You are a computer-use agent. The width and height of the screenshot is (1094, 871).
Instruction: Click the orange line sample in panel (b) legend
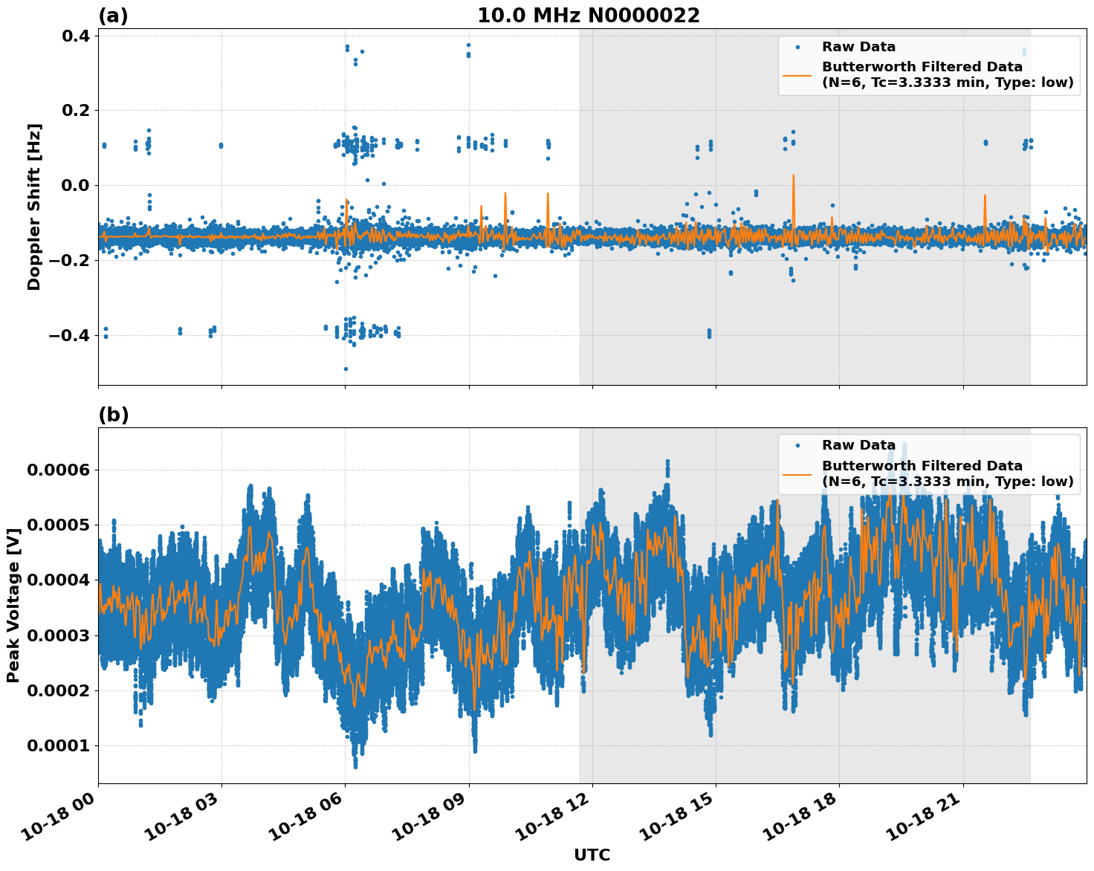click(797, 473)
